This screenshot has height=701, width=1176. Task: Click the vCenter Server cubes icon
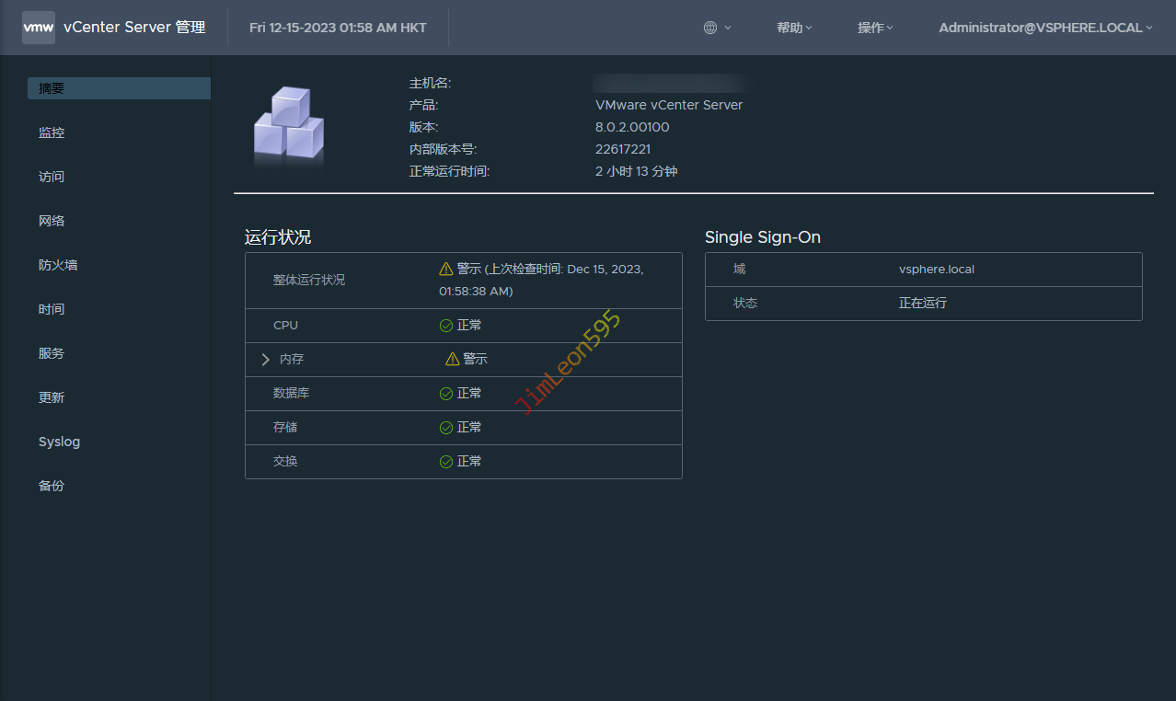[289, 125]
